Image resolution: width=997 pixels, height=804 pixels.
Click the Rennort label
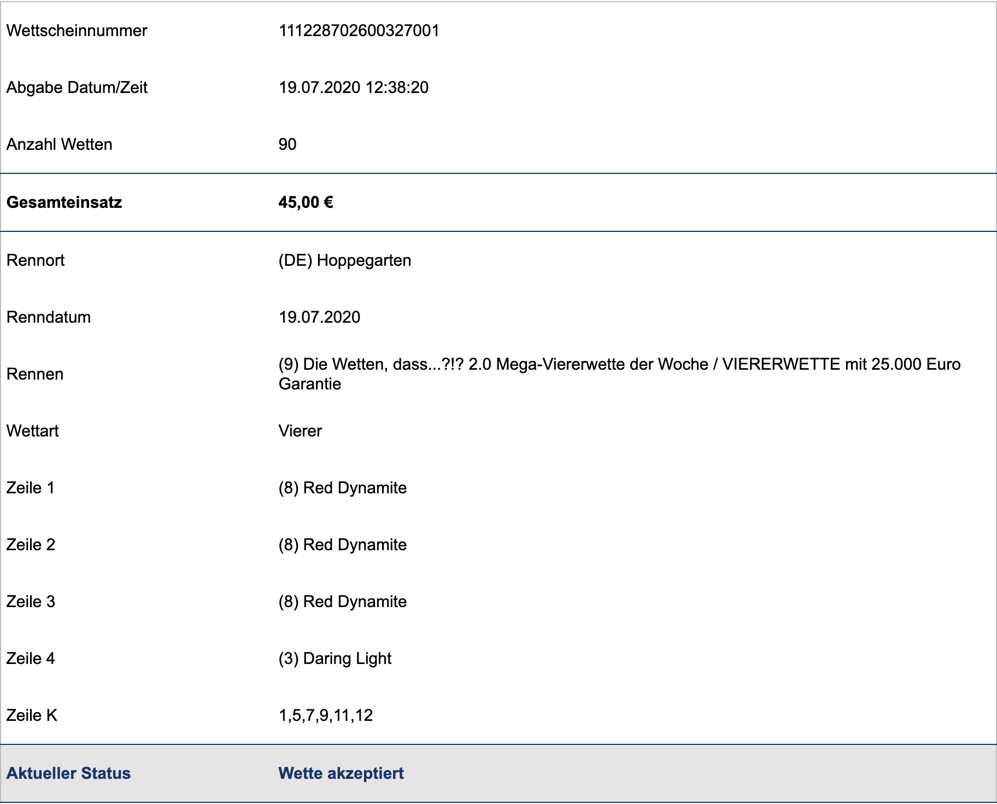click(36, 260)
